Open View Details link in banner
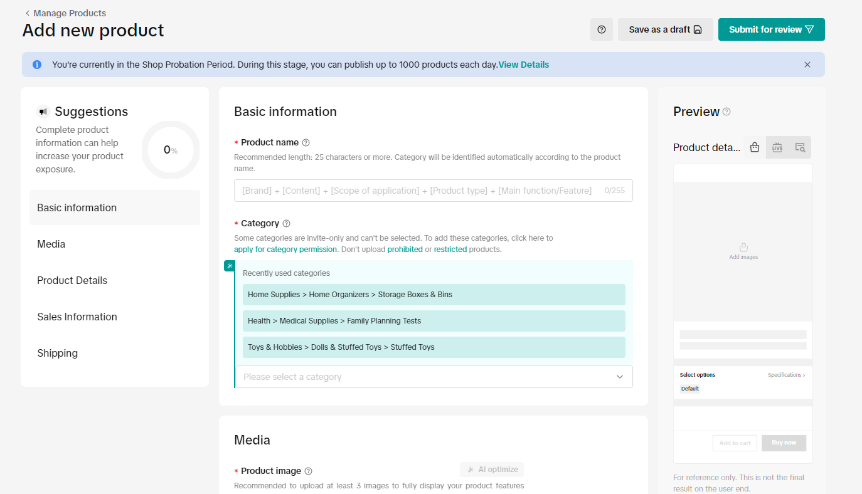The image size is (862, 494). click(523, 65)
